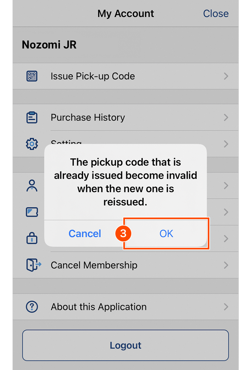Tap Close in the My Account header

pos(216,13)
